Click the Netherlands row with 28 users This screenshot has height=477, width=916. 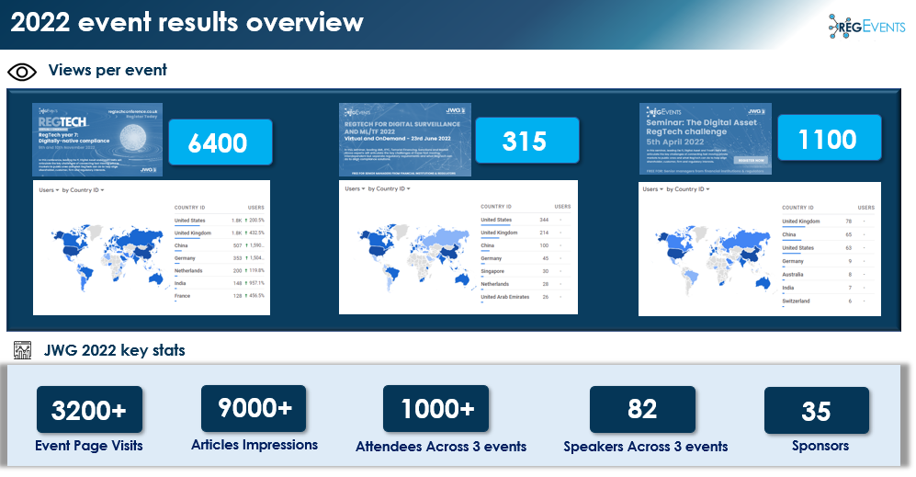click(526, 284)
